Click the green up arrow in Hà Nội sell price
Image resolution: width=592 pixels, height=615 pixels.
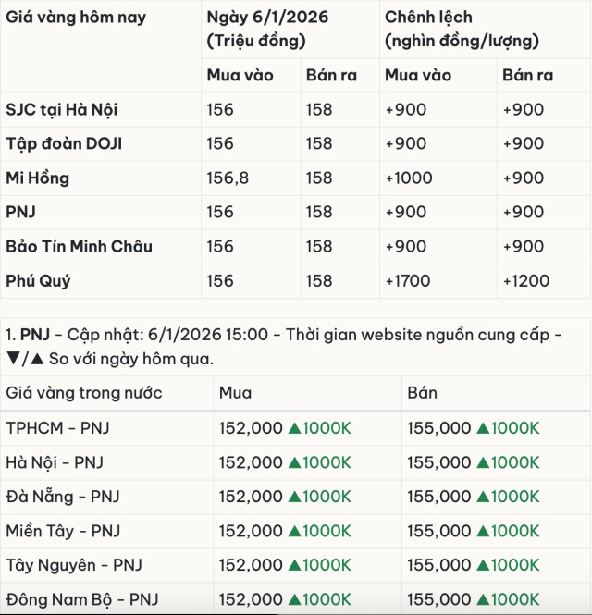483,462
